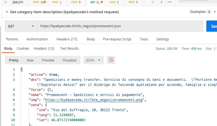217x126 pixels.
Task: Change the JSON response format dropdown
Action: pyautogui.click(x=94, y=60)
